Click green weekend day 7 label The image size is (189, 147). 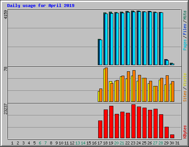[x=45, y=143]
